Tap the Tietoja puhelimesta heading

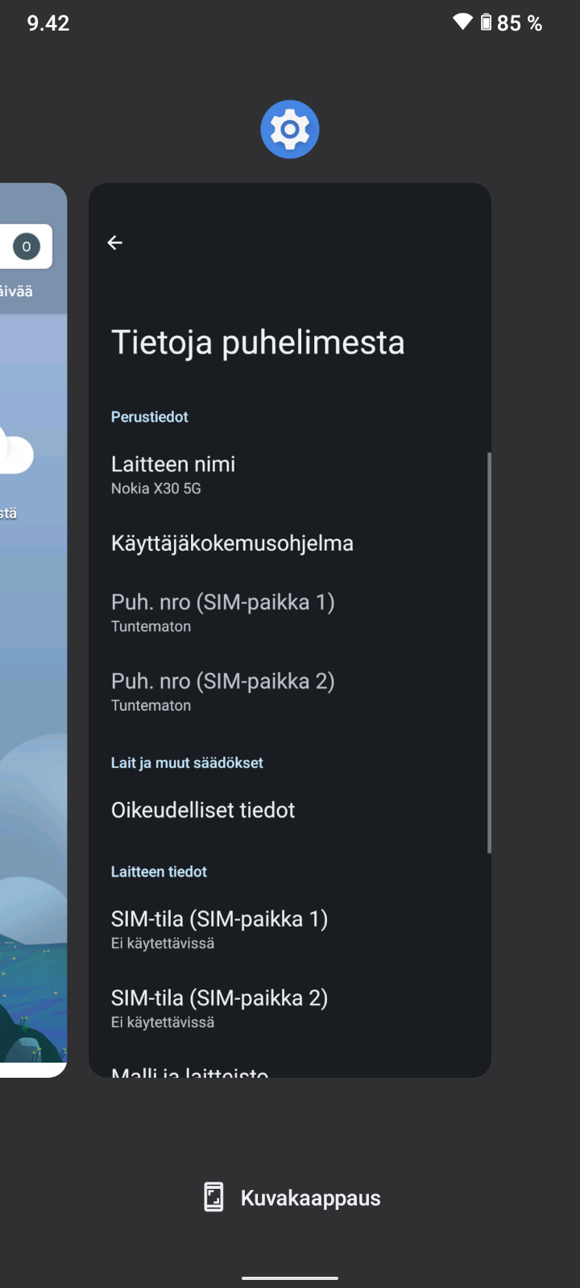coord(258,342)
